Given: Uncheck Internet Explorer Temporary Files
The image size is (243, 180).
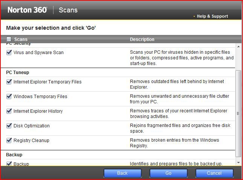Looking at the screenshot, I should (x=9, y=82).
